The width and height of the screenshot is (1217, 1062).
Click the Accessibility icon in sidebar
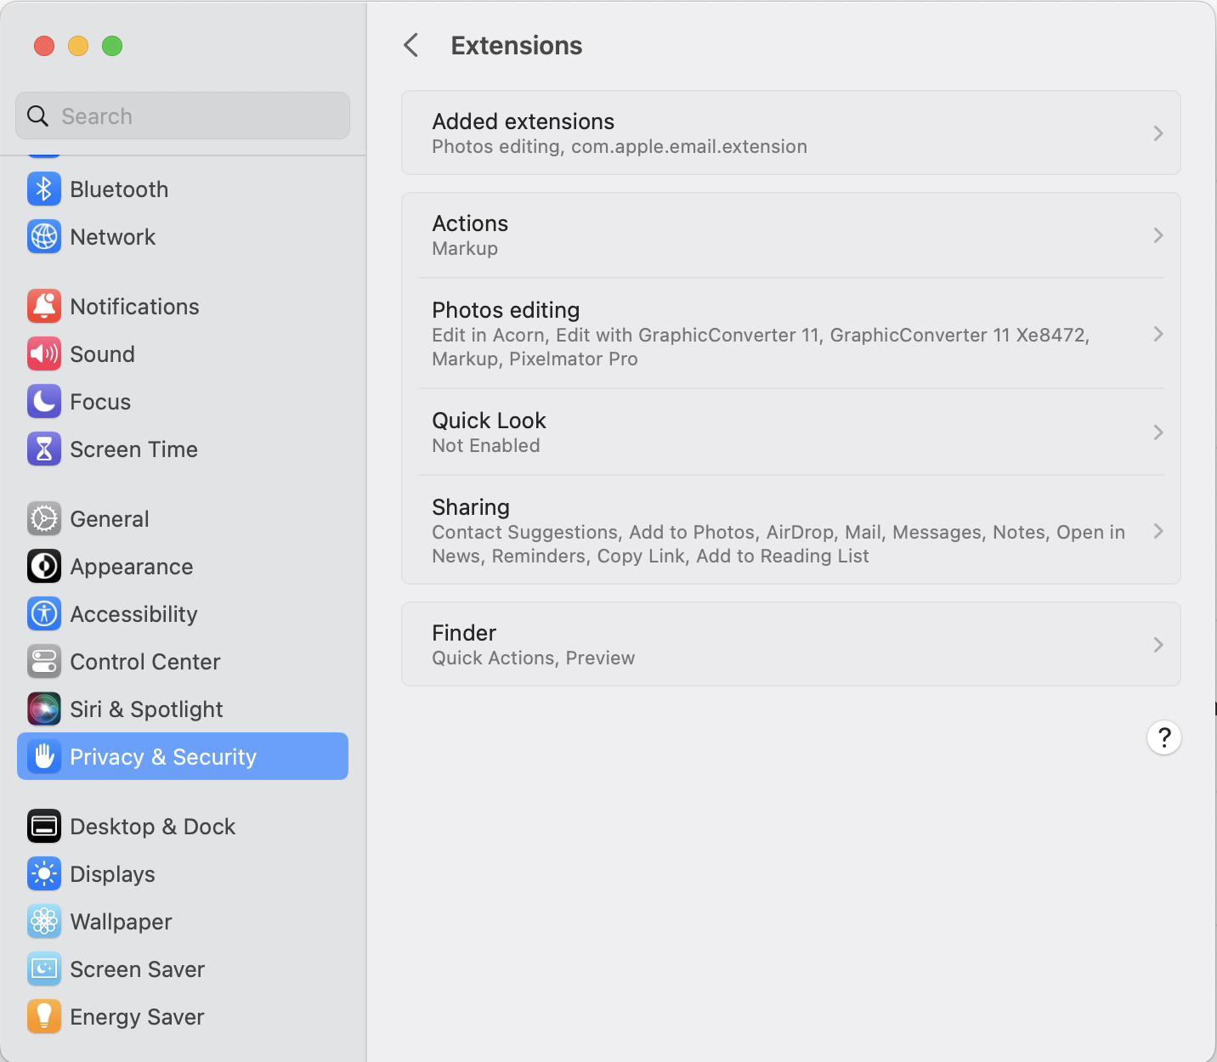(44, 614)
